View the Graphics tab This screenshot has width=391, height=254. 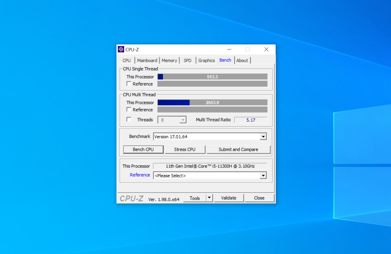[206, 61]
